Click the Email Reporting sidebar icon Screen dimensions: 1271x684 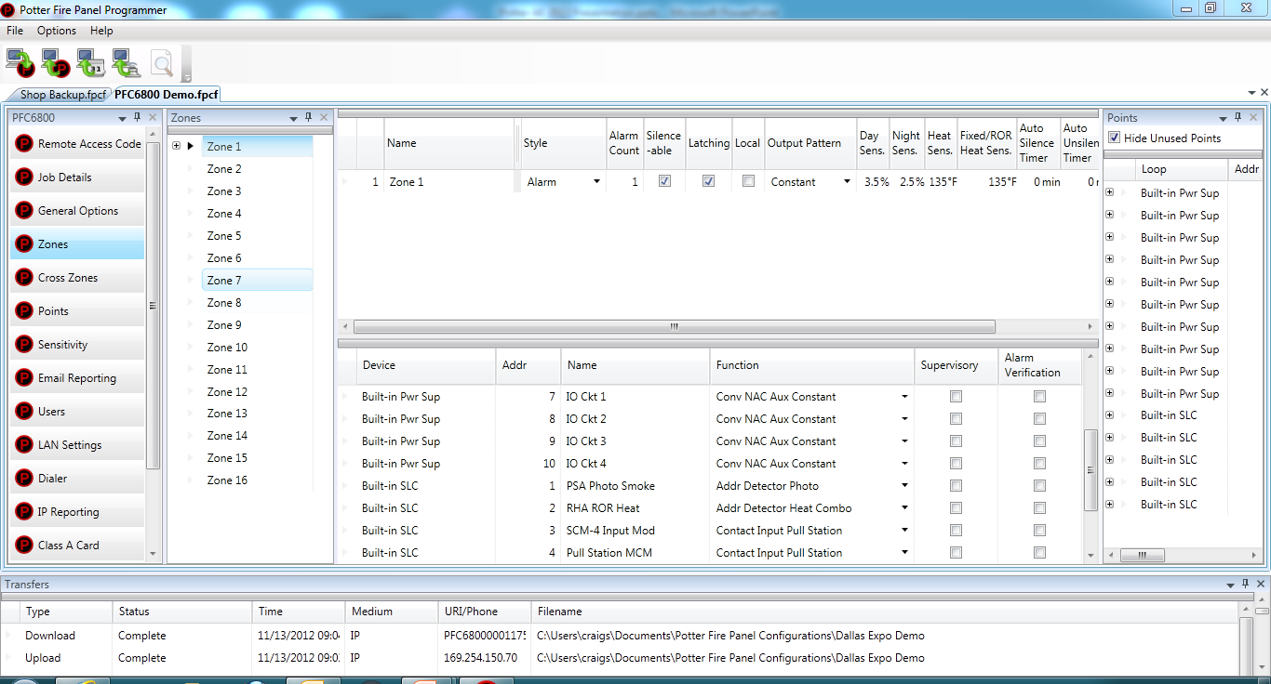24,378
